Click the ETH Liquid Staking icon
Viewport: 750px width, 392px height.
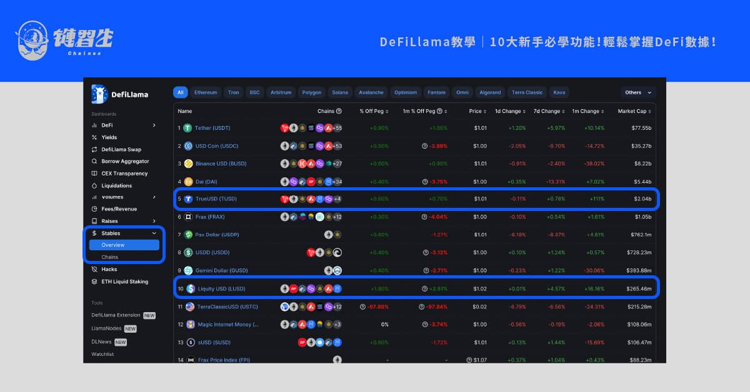pyautogui.click(x=94, y=282)
